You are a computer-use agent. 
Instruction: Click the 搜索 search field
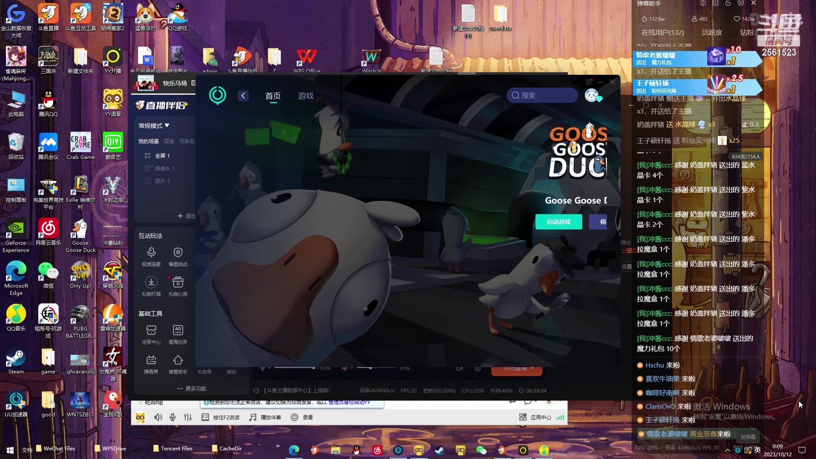point(542,95)
